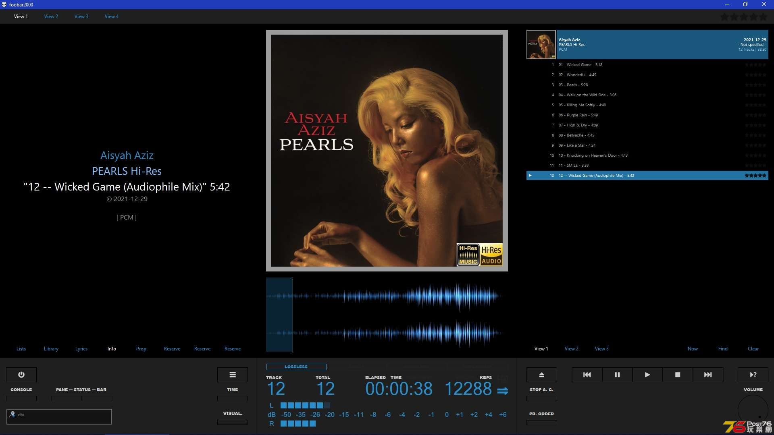Adjust the VOLUME knob
This screenshot has width=774, height=435.
(753, 410)
